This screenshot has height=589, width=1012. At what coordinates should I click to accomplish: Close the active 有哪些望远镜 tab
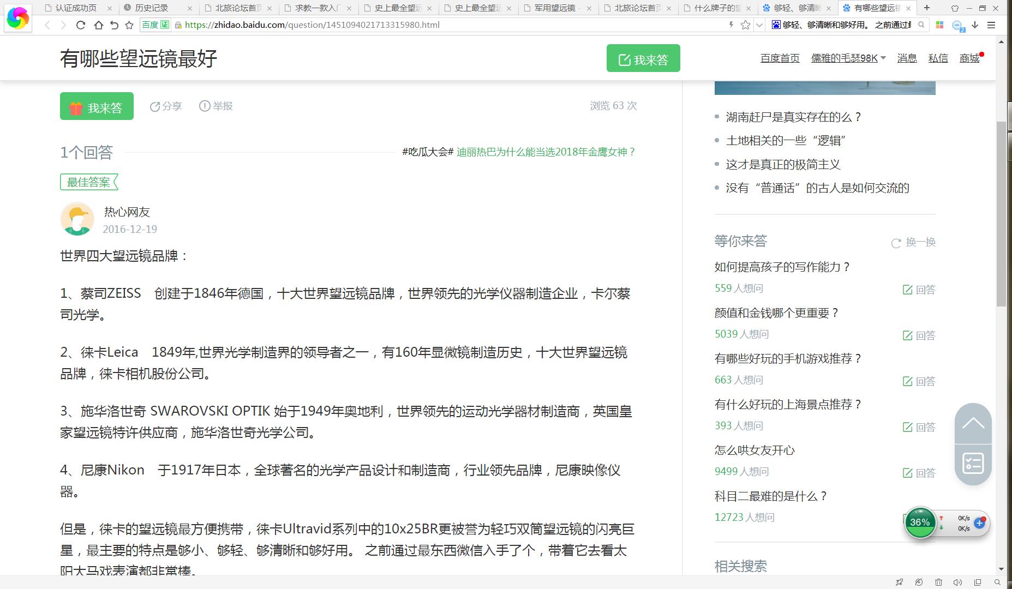(x=909, y=8)
